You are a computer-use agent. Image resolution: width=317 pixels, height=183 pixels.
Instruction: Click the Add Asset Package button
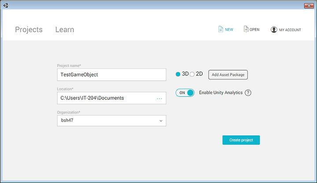click(x=228, y=75)
